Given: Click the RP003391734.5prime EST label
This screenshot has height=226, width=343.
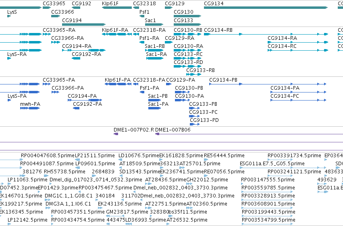Looking at the screenshot, I should pos(295,156).
